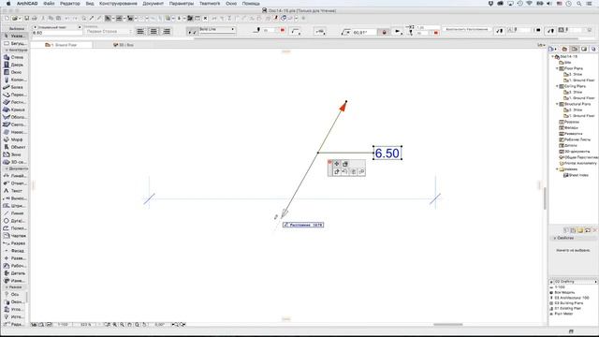
Task: Select the Оболочка (Shell) tool
Action: point(14,117)
